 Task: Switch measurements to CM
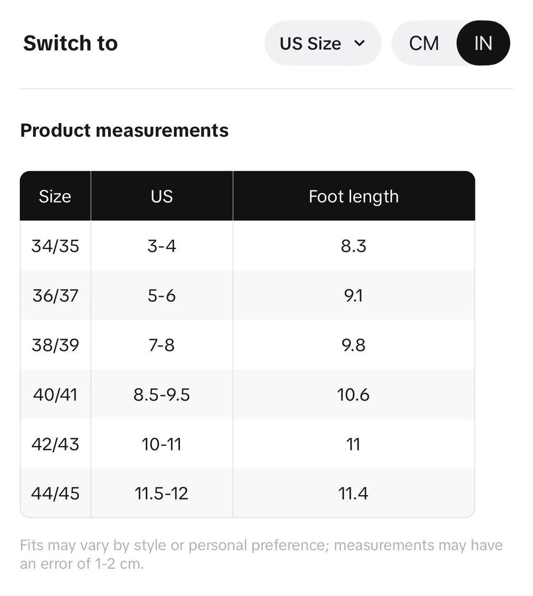pyautogui.click(x=424, y=43)
